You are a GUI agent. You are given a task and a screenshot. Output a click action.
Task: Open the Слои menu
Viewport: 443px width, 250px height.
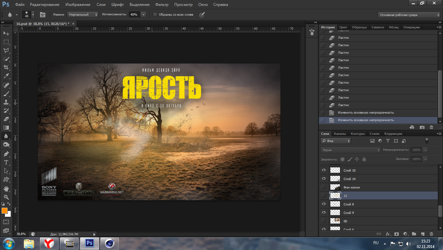(x=101, y=5)
